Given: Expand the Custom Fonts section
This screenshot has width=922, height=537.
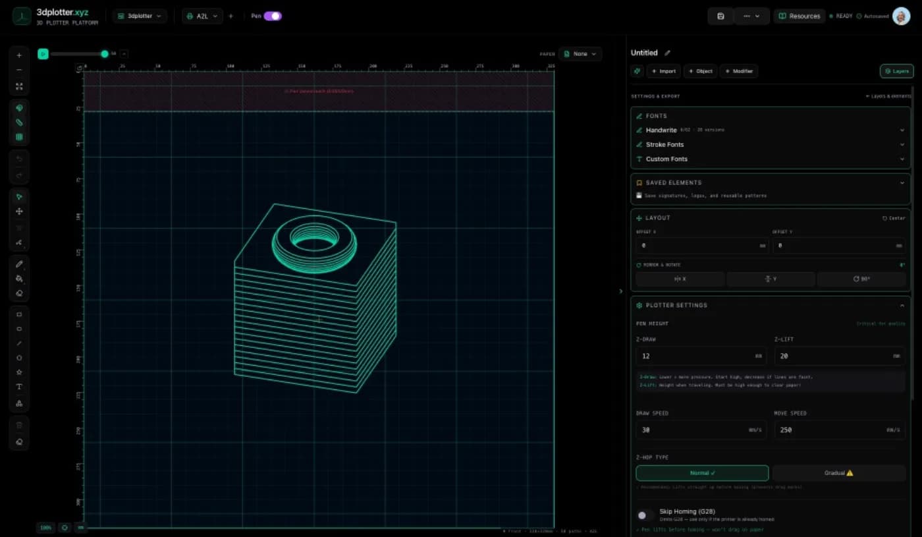Looking at the screenshot, I should click(x=771, y=159).
